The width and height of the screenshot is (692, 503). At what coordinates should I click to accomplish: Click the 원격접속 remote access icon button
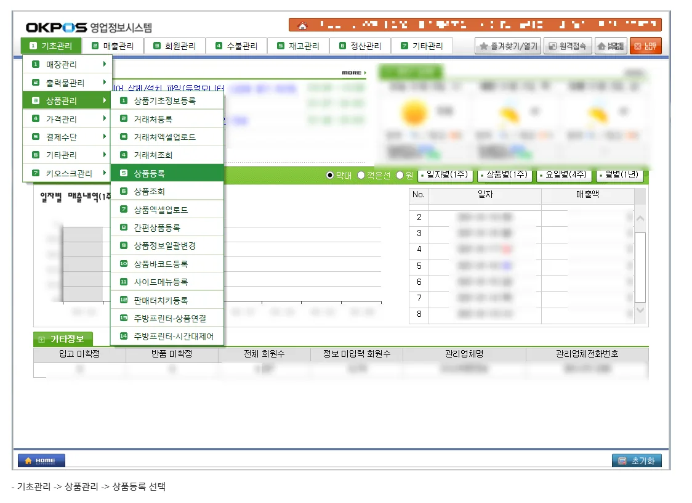coord(567,46)
